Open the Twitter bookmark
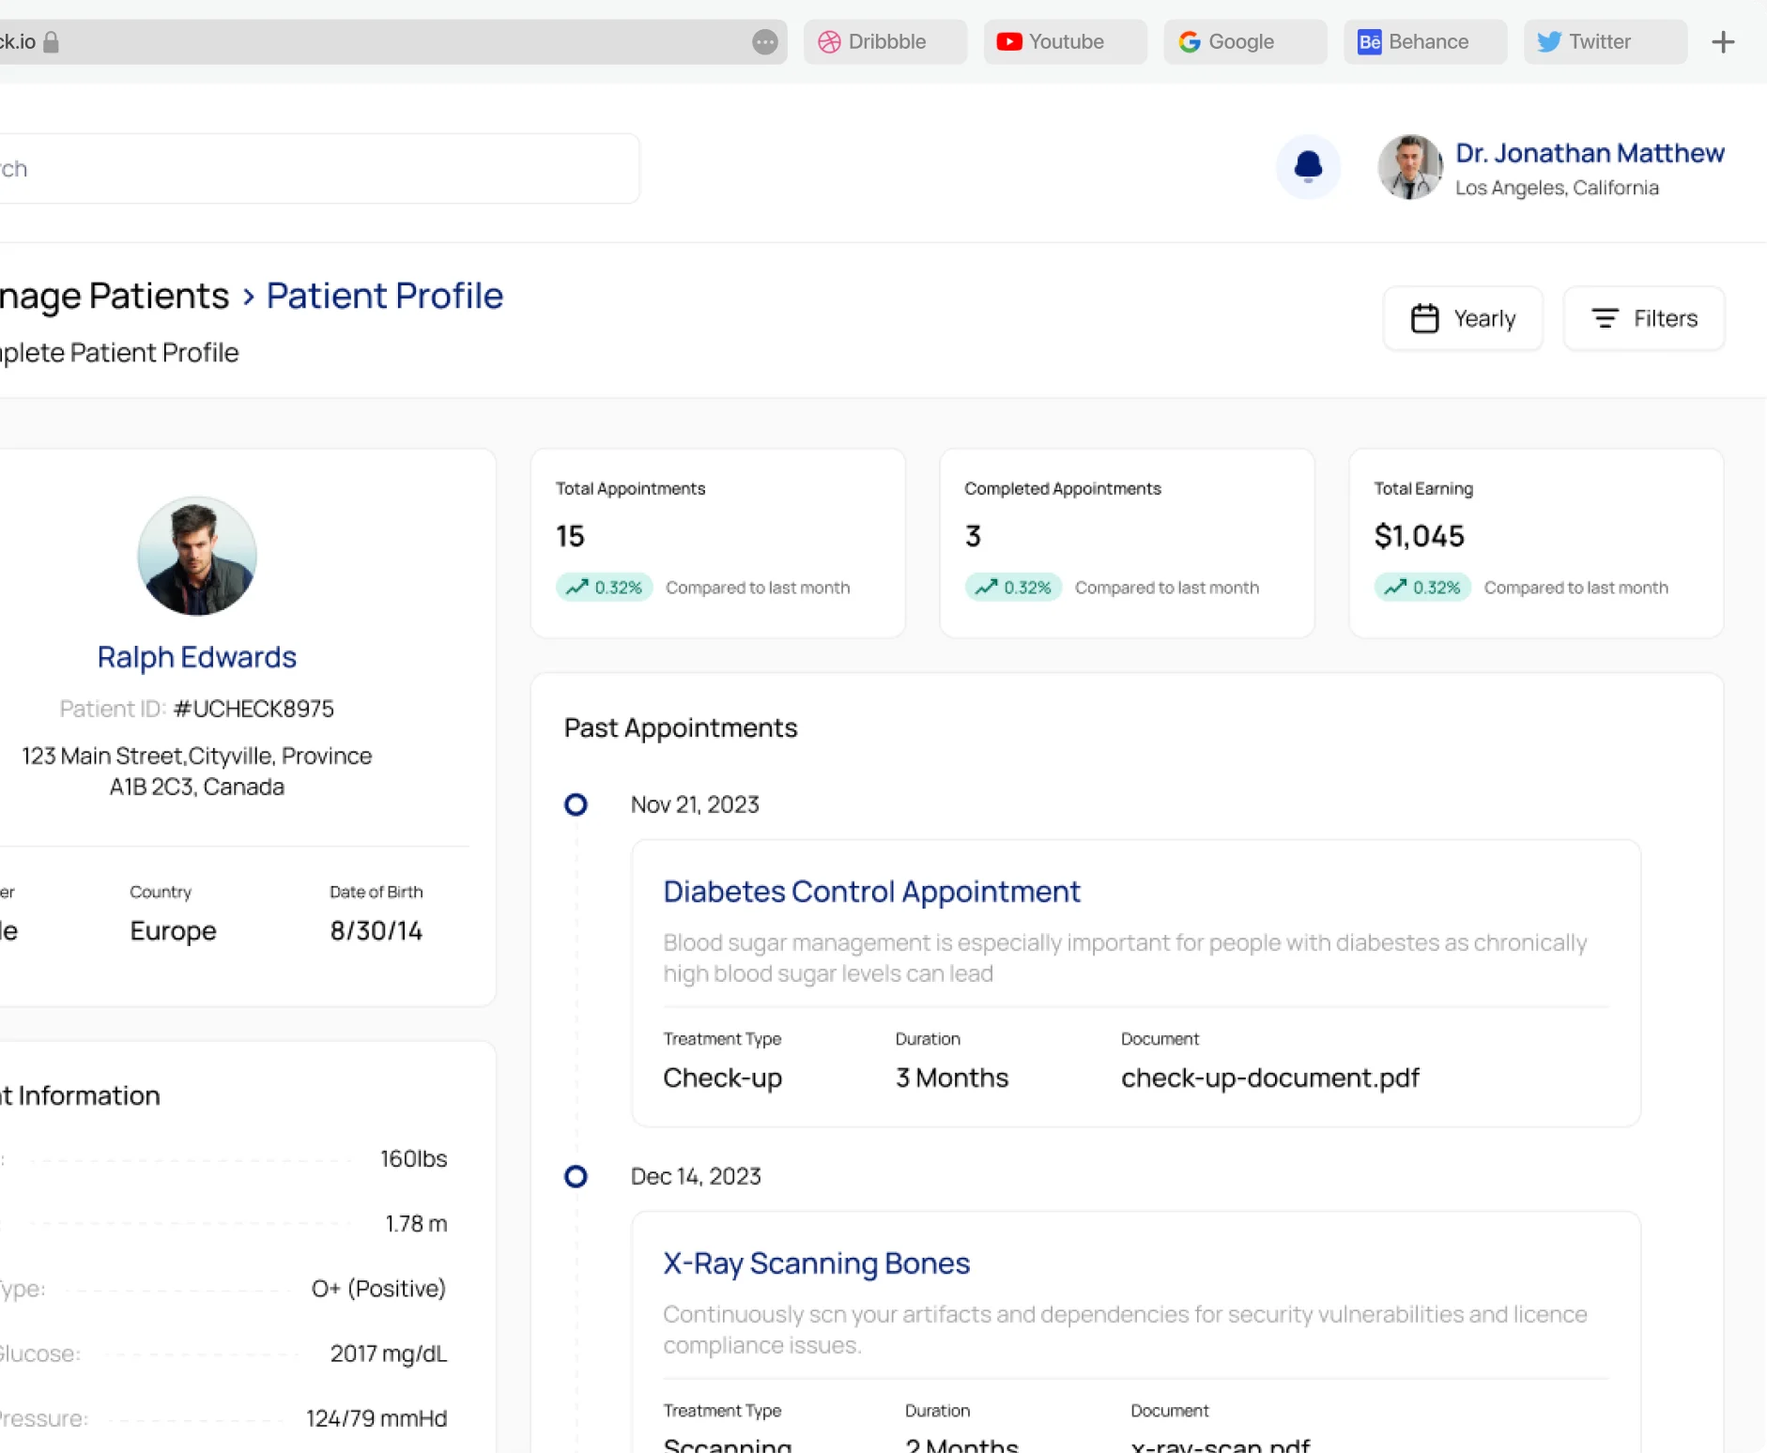This screenshot has width=1767, height=1453. click(x=1602, y=41)
